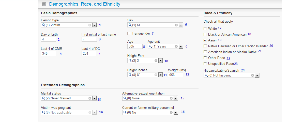Enable Black or African American checkbox
This screenshot has width=288, height=122.
[x=205, y=34]
